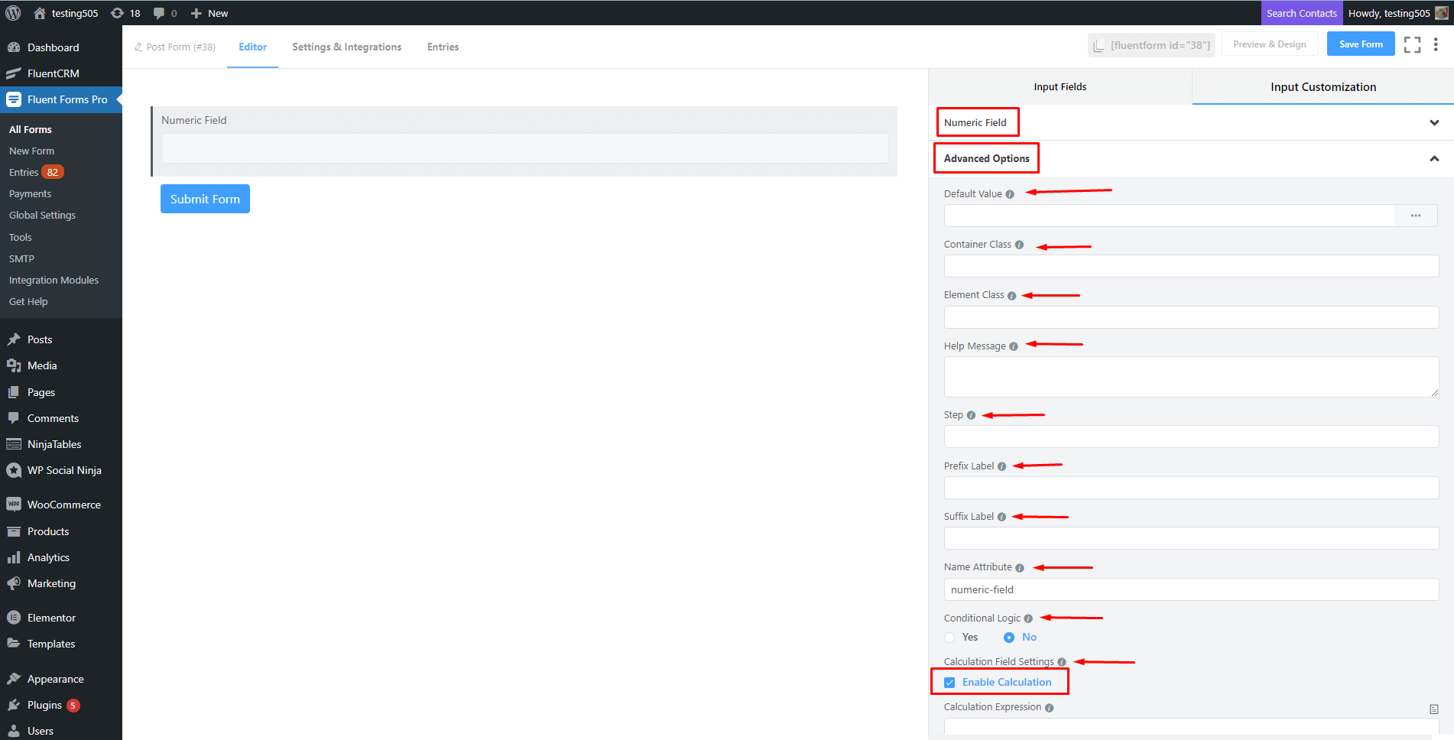Click the Conditional Logic info icon
The height and width of the screenshot is (740, 1454).
(1028, 618)
